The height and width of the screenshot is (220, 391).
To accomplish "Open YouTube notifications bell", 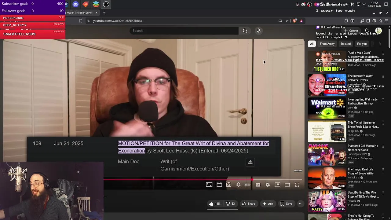I will coord(367,31).
